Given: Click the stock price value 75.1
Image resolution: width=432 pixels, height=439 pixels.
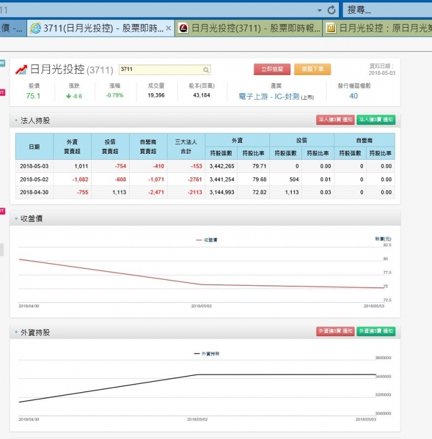Looking at the screenshot, I should point(33,96).
